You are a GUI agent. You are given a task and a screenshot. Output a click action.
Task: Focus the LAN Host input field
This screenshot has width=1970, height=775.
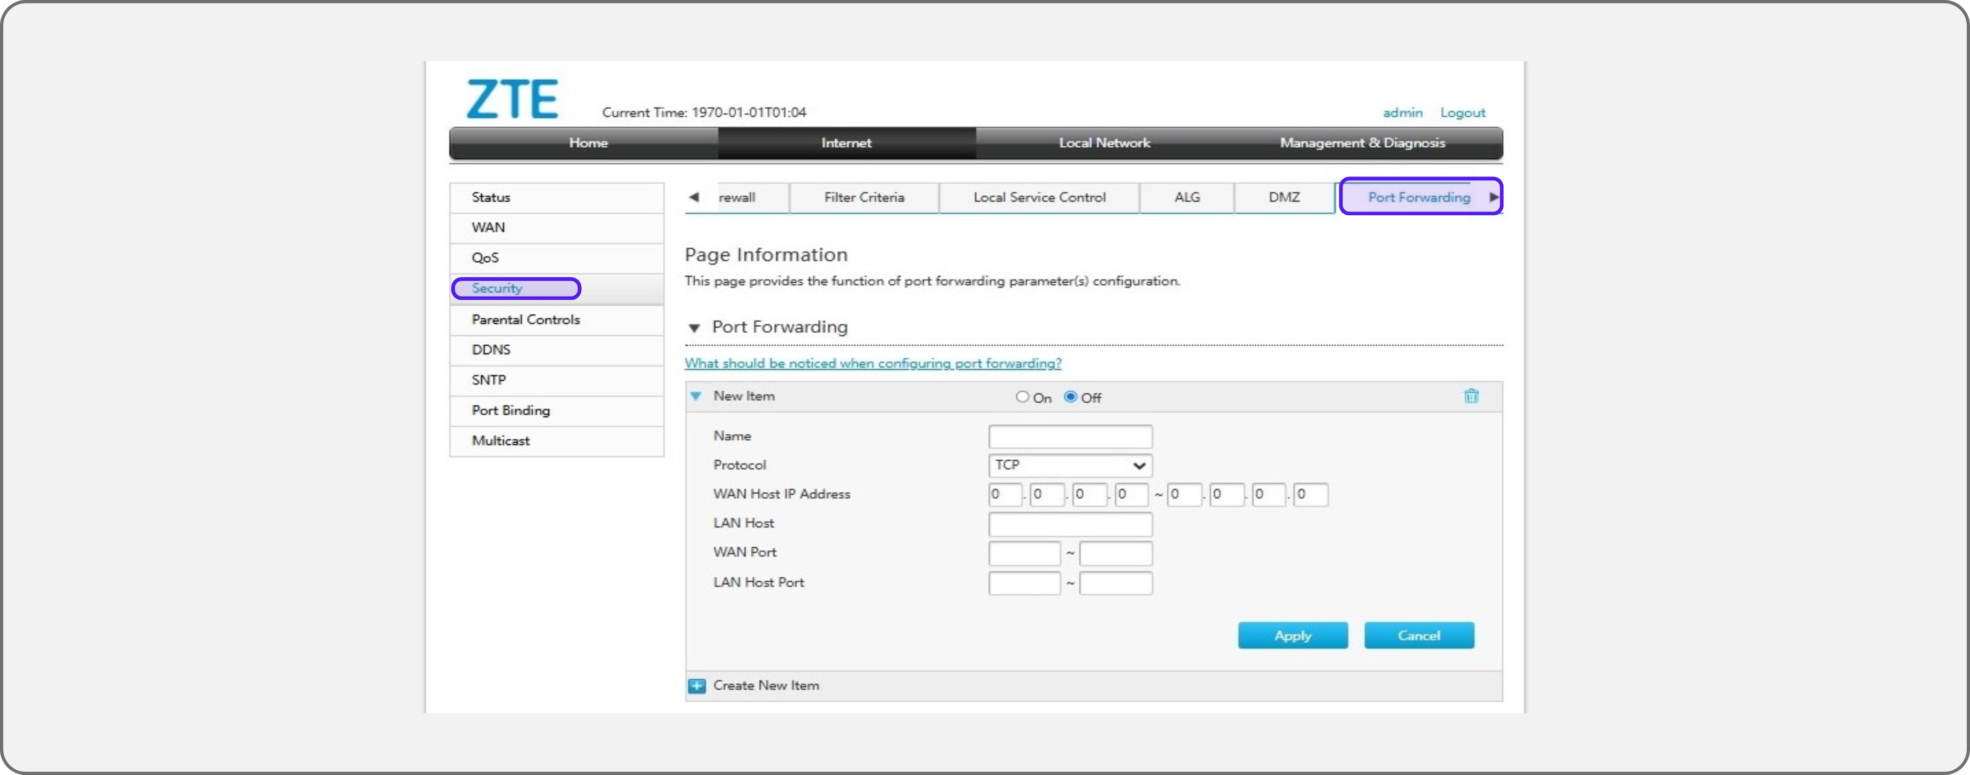click(x=1070, y=524)
